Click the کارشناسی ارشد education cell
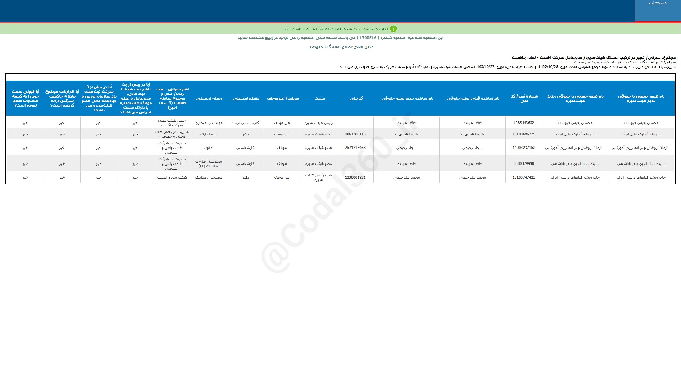The image size is (681, 383). (245, 123)
